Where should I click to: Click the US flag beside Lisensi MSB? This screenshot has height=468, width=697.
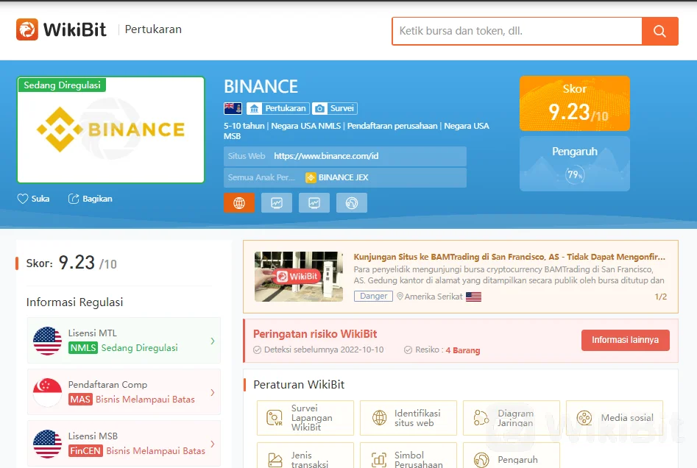48,444
